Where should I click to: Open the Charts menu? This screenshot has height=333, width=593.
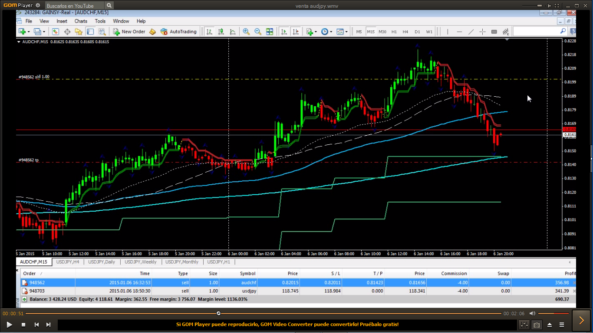[x=81, y=21]
